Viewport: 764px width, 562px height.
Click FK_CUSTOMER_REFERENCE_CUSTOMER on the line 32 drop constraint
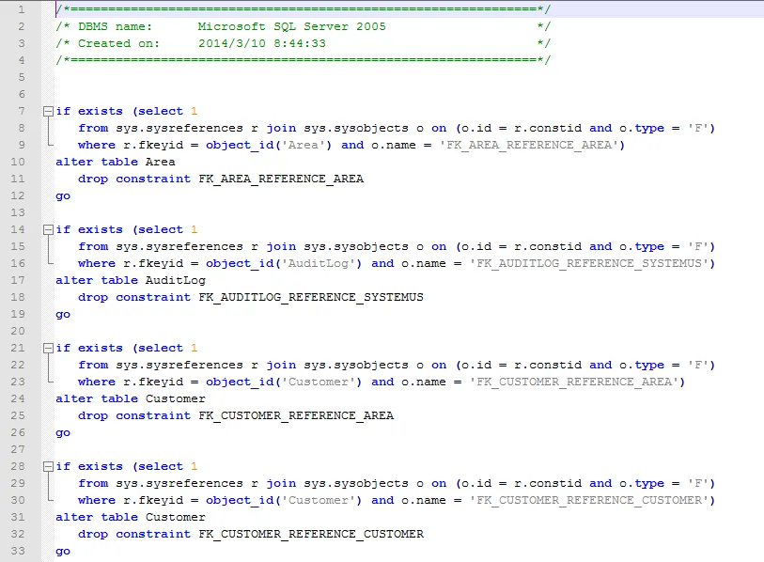(x=311, y=534)
